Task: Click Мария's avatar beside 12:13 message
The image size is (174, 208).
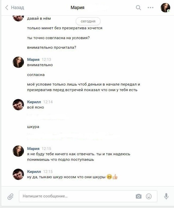Action: point(18,62)
